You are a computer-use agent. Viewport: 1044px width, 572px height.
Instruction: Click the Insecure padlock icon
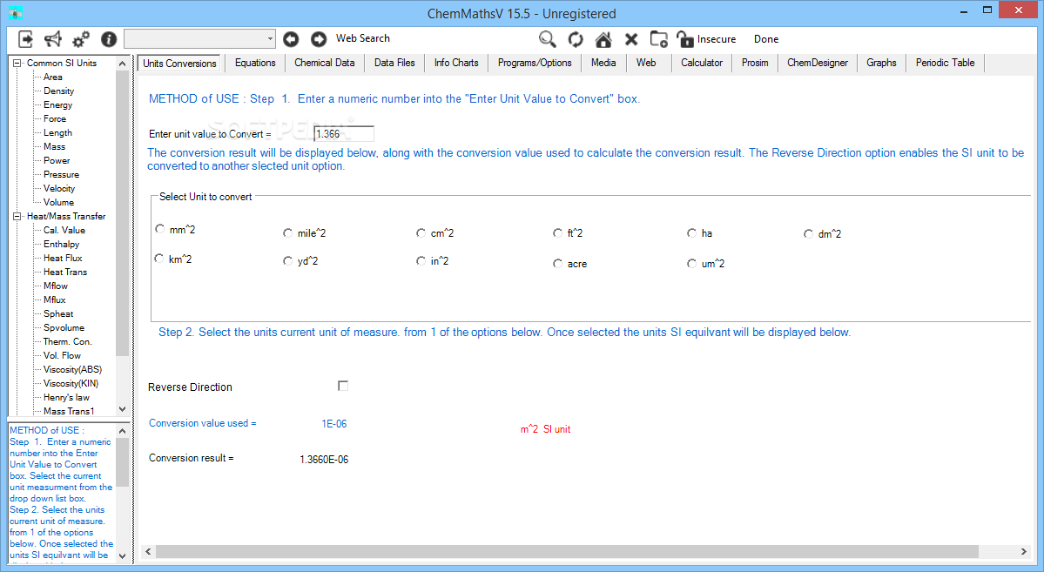[684, 39]
